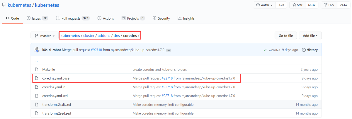The image size is (352, 119).
Task: Go to addons folder in breadcrumb
Action: coord(104,36)
